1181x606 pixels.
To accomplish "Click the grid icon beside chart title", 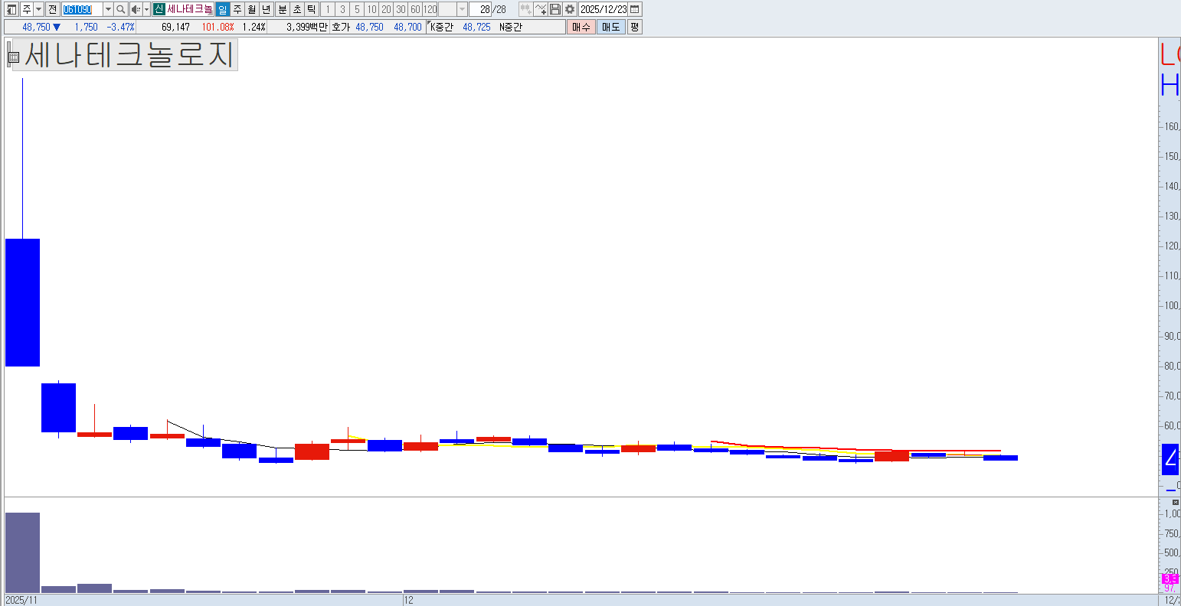I will click(x=13, y=57).
